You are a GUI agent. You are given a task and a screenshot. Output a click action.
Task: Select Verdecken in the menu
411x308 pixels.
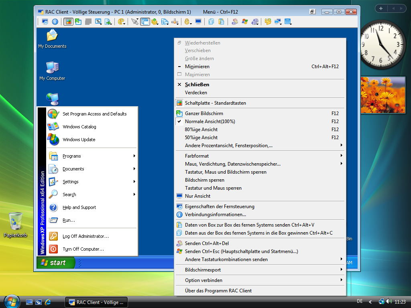260,93
